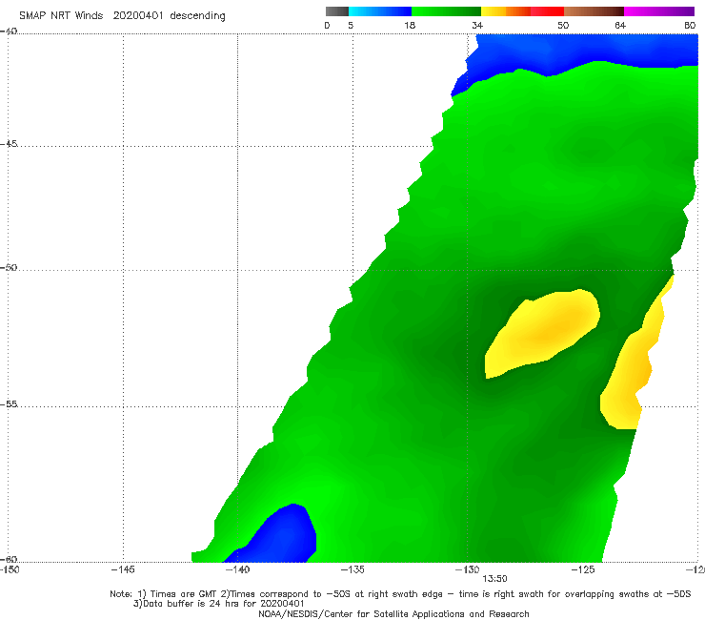Click the swath time label '13:50'

pyautogui.click(x=494, y=579)
